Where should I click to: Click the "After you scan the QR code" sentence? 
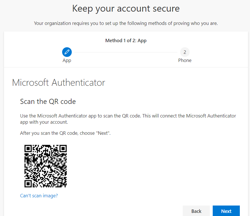click(x=65, y=133)
